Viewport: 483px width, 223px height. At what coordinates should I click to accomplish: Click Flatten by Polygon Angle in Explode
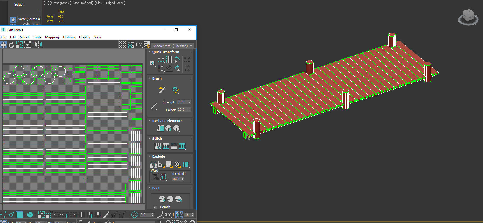click(162, 165)
